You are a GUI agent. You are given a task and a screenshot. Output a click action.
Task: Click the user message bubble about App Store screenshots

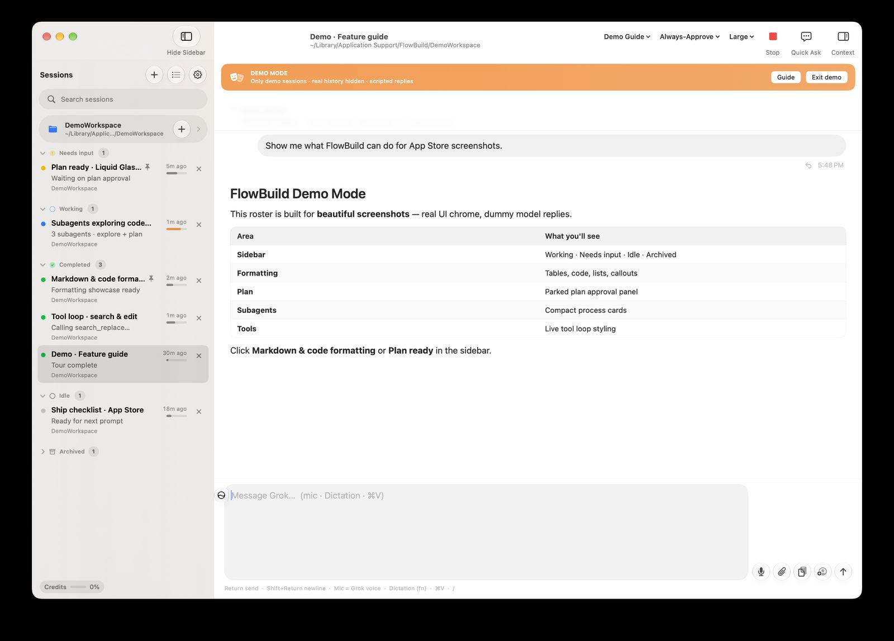[x=551, y=145]
